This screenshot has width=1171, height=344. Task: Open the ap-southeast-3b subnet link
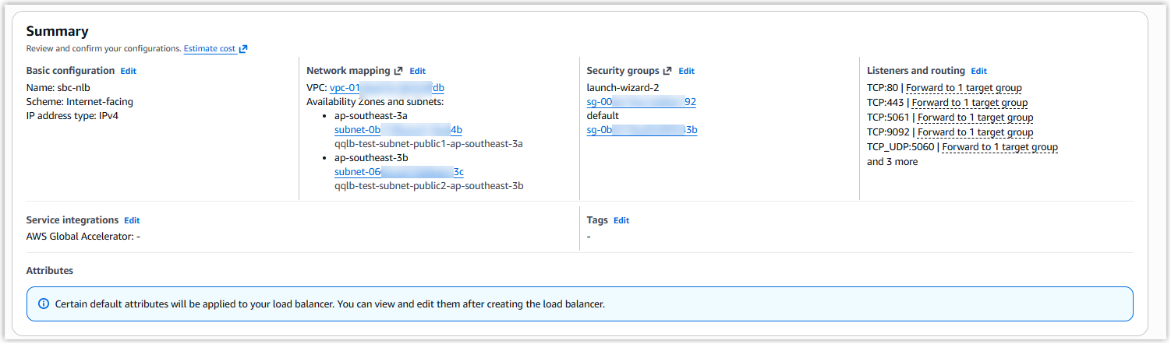point(398,172)
